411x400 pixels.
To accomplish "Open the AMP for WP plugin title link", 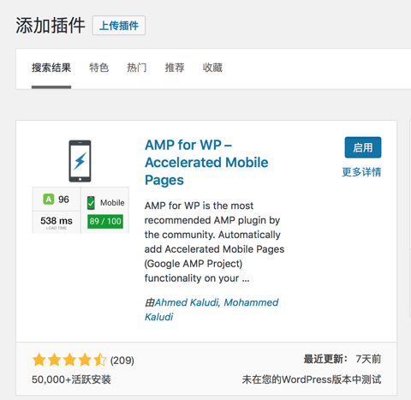I will pos(206,163).
